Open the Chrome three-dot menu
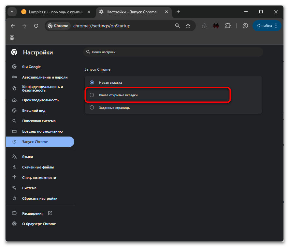 (276, 26)
